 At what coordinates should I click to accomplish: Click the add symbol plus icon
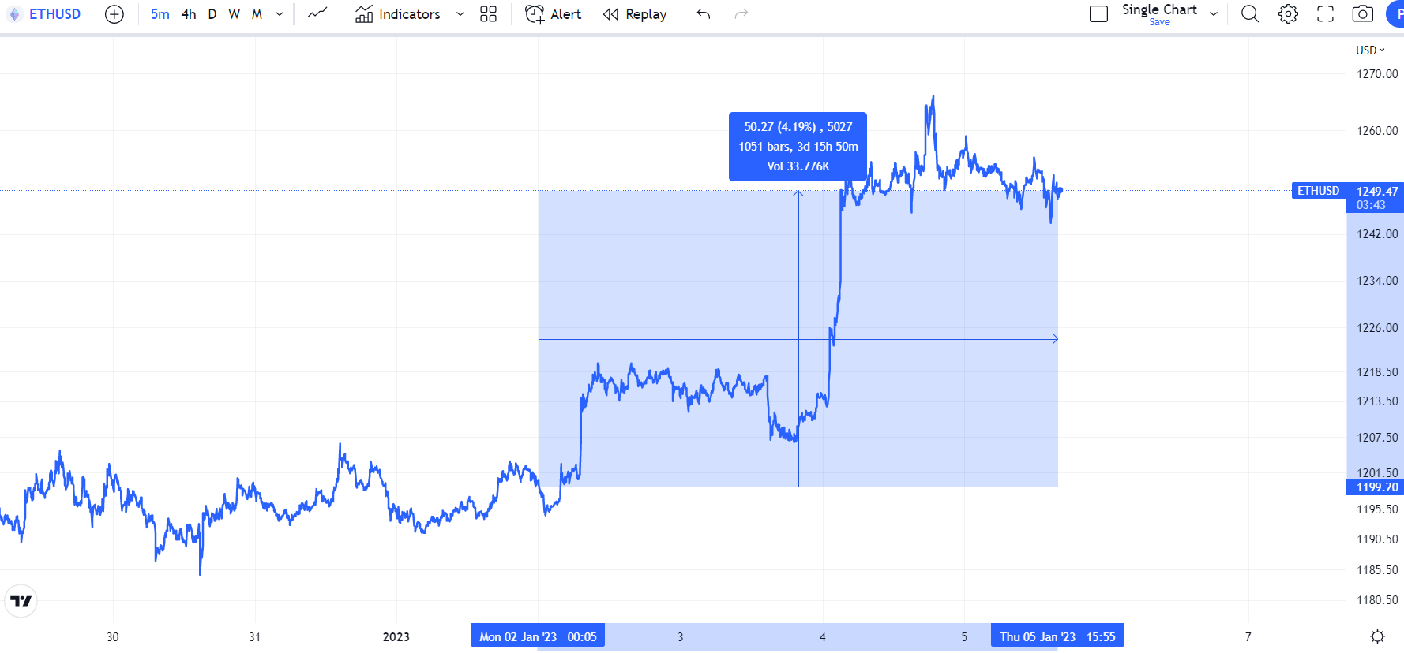click(x=114, y=14)
